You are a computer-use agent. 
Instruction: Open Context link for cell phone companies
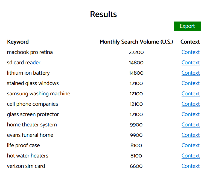point(190,104)
